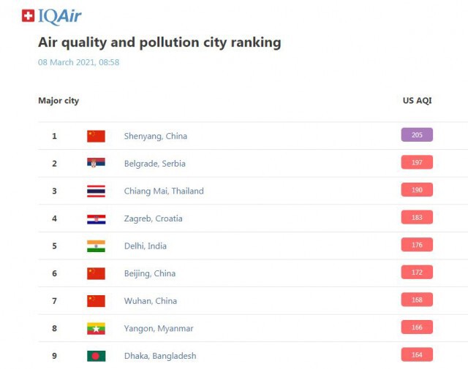Click the US AQI column header
This screenshot has width=468, height=369.
coord(418,101)
